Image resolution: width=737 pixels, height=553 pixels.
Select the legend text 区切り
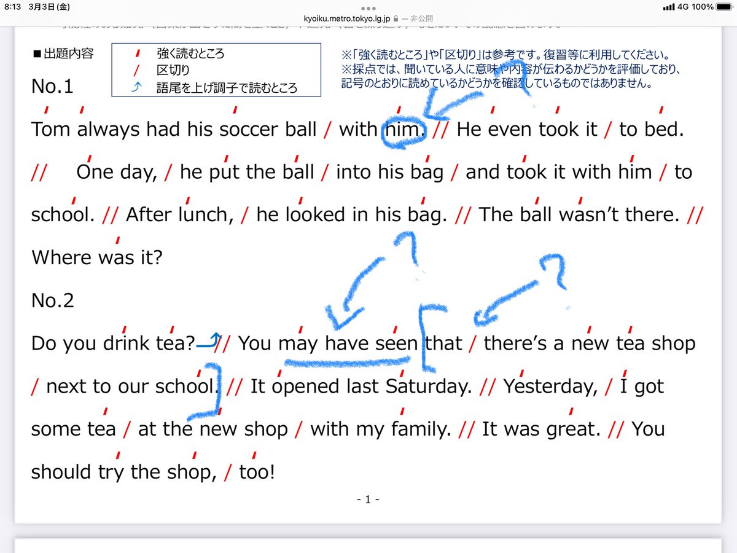pyautogui.click(x=173, y=70)
